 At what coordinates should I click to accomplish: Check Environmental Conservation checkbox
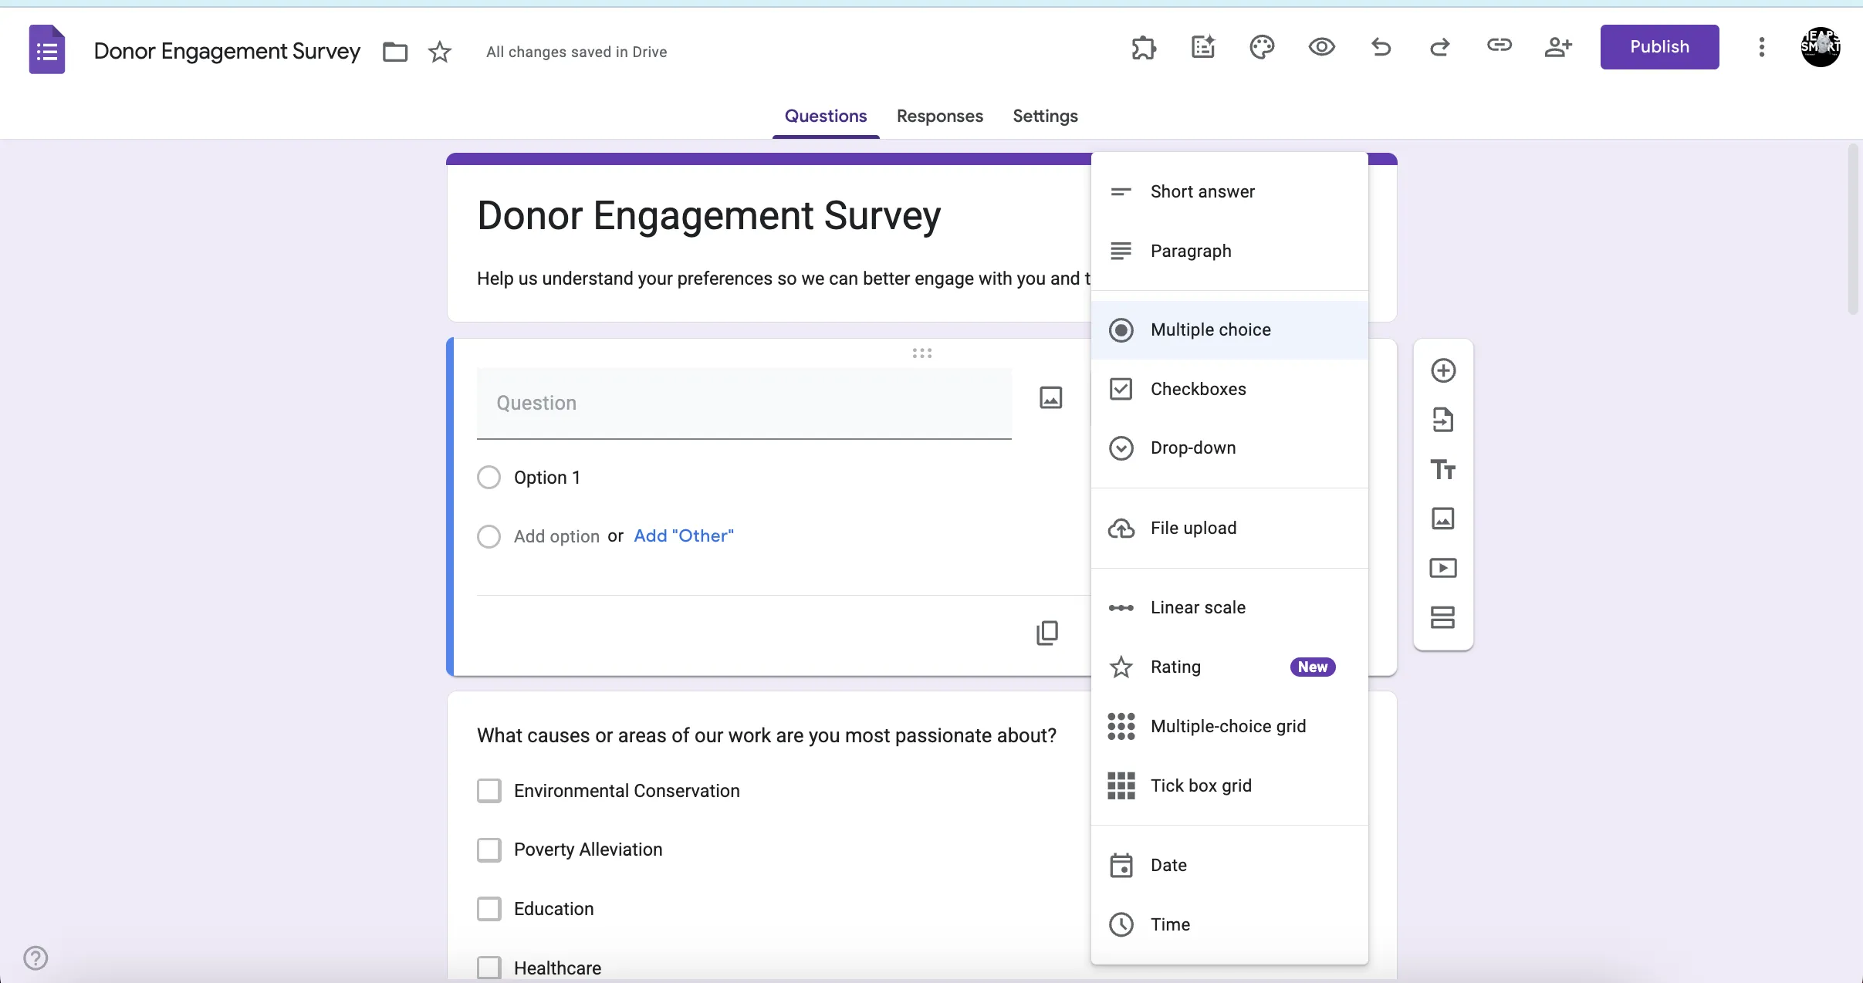click(489, 791)
